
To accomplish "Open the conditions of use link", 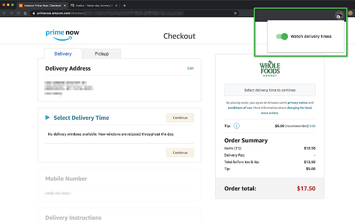I will tap(240, 108).
